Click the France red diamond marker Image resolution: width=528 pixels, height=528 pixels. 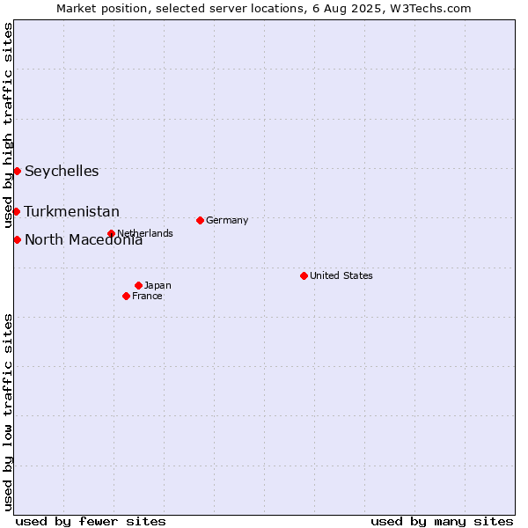(x=126, y=297)
